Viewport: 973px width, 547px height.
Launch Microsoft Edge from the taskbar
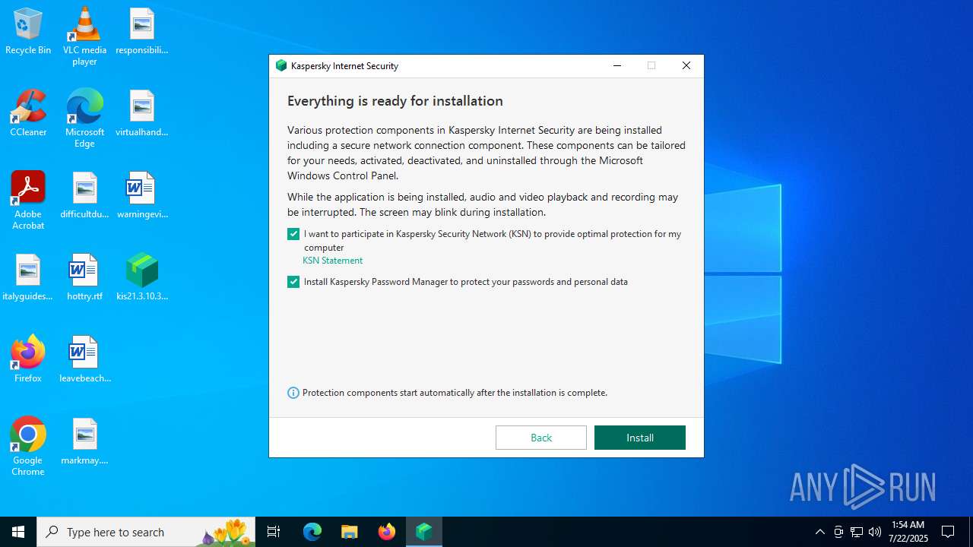tap(312, 532)
